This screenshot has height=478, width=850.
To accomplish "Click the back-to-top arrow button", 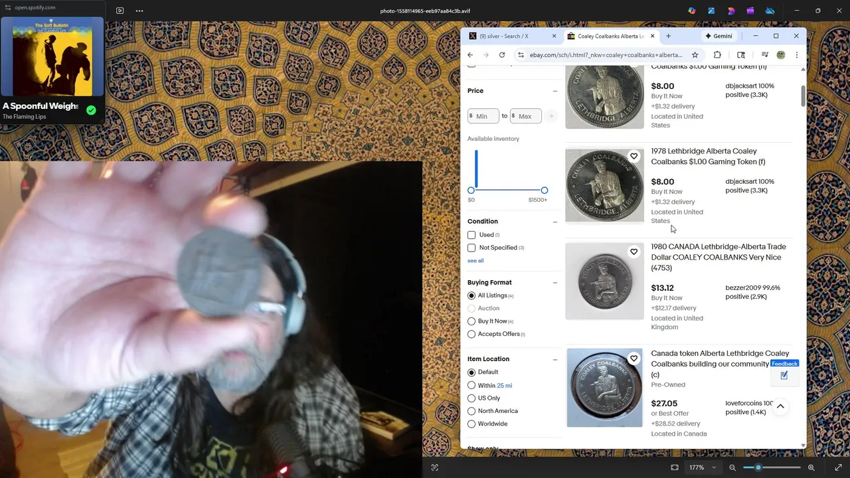I will pos(780,406).
